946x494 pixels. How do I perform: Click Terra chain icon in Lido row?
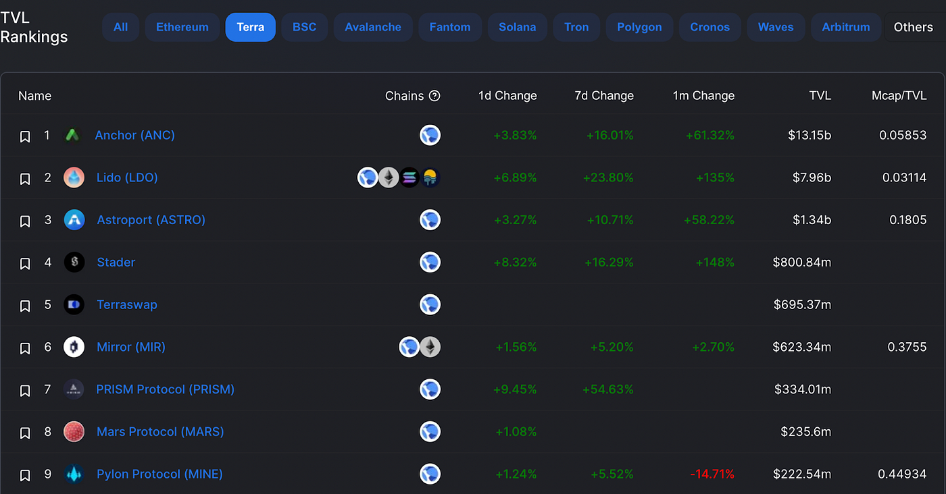[x=368, y=177]
